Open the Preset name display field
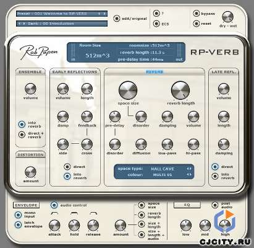 coord(62,14)
